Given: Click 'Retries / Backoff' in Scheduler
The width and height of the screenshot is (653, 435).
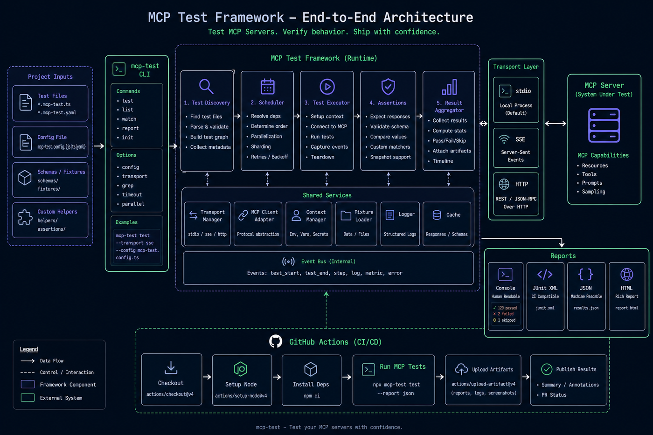Looking at the screenshot, I should tap(270, 157).
